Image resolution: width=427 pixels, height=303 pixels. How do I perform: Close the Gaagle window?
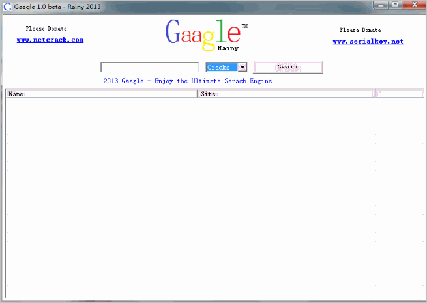(x=414, y=5)
